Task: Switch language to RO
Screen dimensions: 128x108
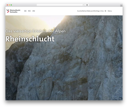Action: click(x=29, y=11)
